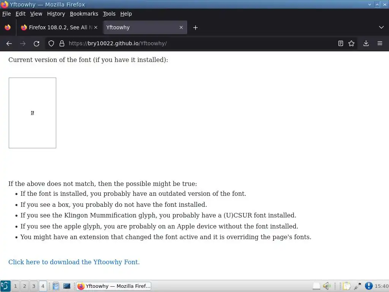Open the system start menu
Image resolution: width=389 pixels, height=292 pixels.
click(x=5, y=286)
